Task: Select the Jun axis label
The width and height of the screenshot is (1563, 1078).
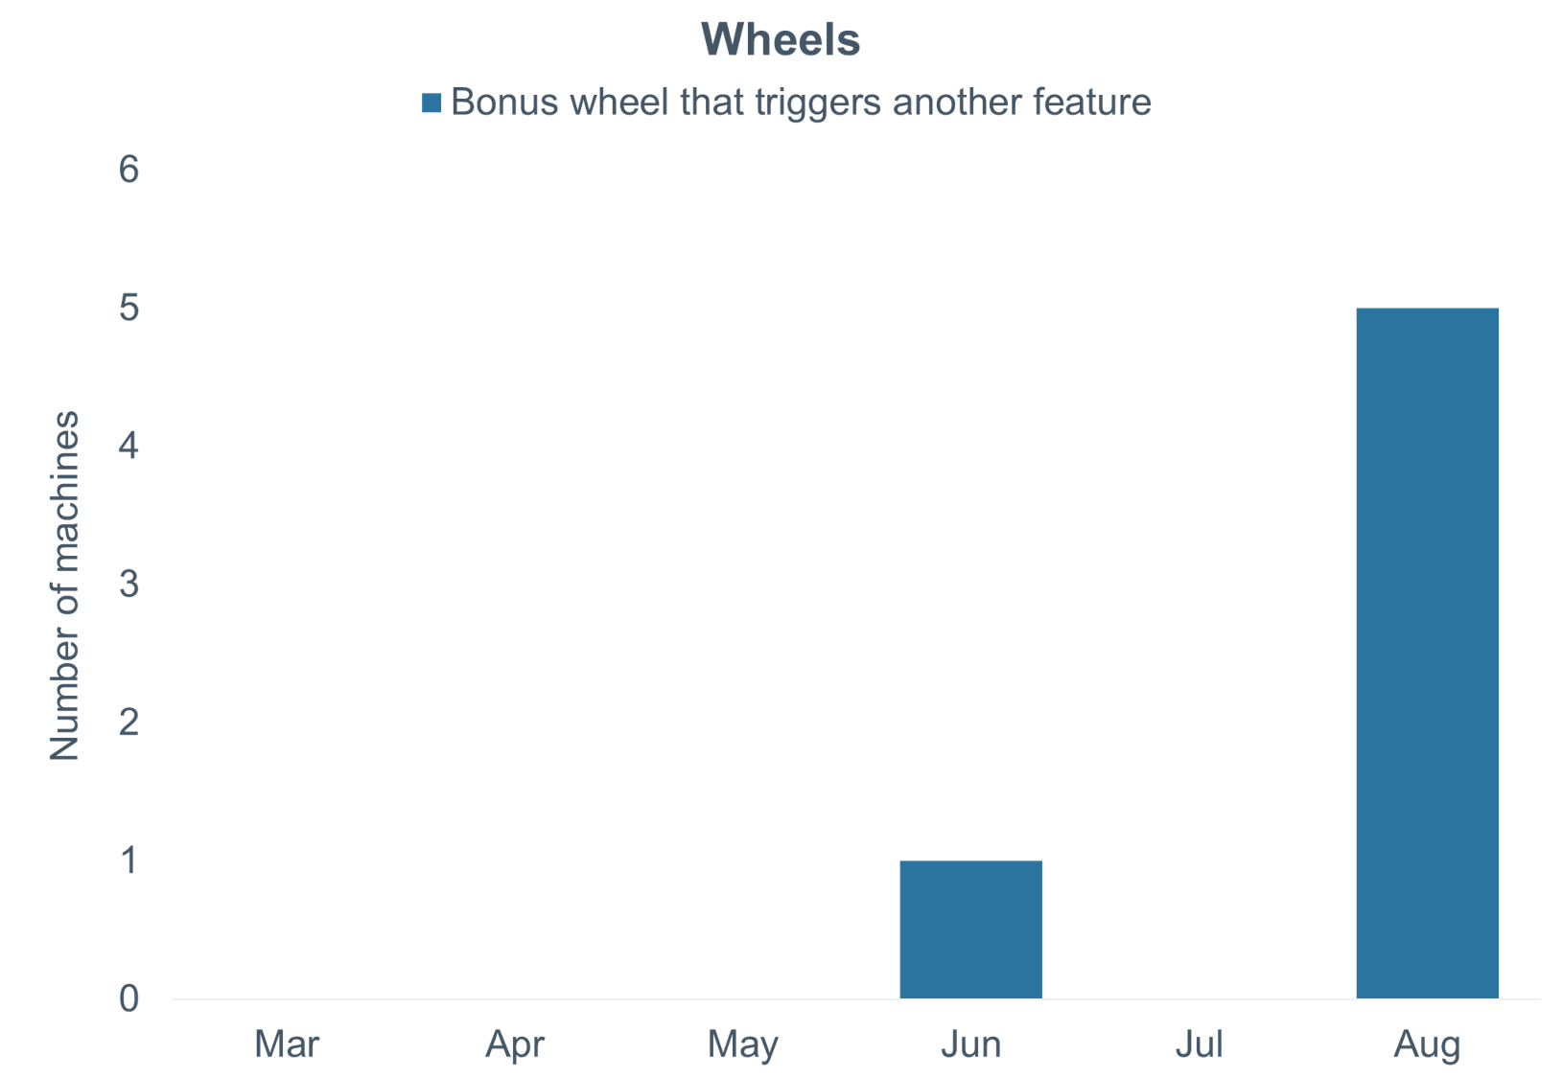Action: pyautogui.click(x=970, y=1044)
